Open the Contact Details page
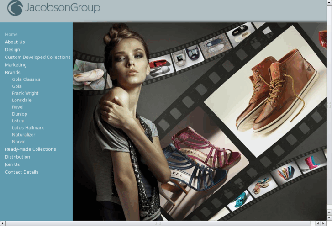Screen dimensions: 332x249 (21, 172)
